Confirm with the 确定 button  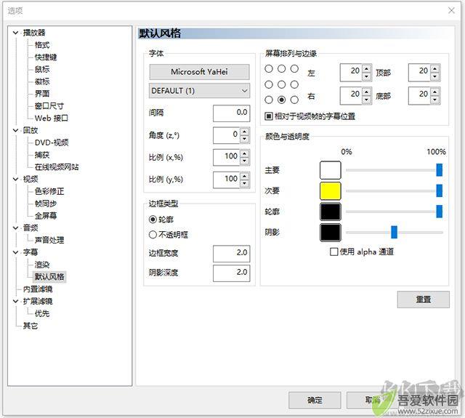pyautogui.click(x=315, y=401)
